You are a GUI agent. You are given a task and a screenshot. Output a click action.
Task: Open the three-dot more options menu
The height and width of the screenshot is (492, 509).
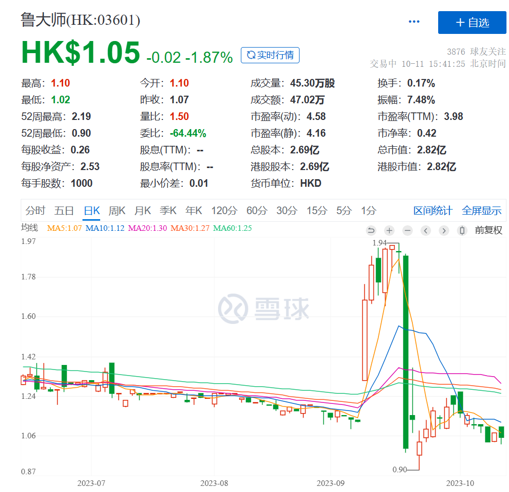[414, 22]
